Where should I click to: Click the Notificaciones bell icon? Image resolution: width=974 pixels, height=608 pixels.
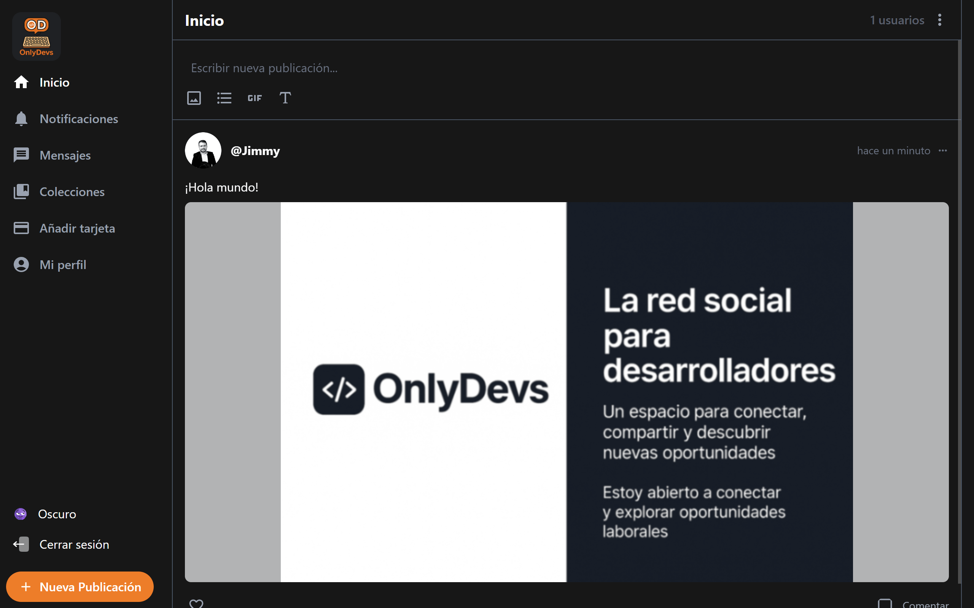click(x=21, y=119)
